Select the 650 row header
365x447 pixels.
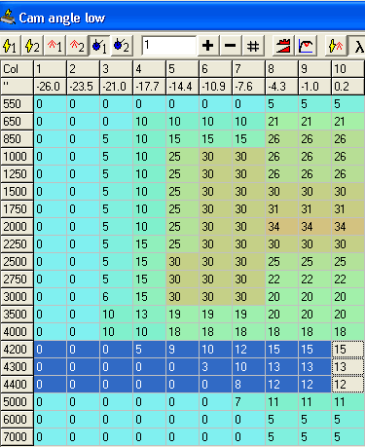coord(17,122)
